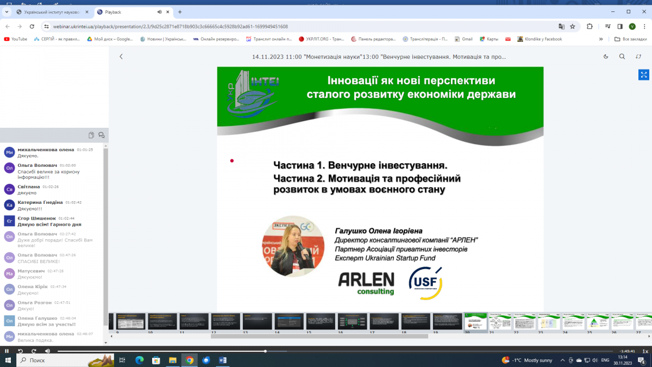Screen dimensions: 652x367
Task: Enter fullscreen with the blue expand button
Action: tap(644, 75)
